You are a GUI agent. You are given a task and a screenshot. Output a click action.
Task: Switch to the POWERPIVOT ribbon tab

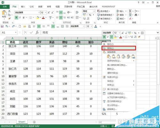coord(108,7)
